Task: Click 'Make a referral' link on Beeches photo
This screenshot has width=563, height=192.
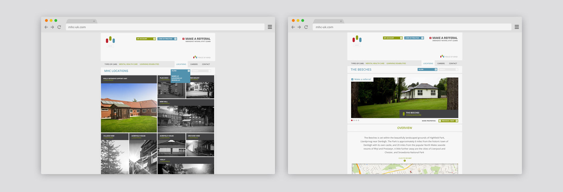Action: (x=362, y=79)
